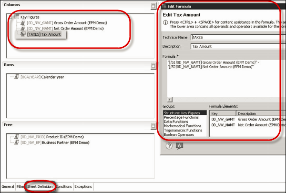
Task: Switch to the Conditions tab
Action: pos(64,187)
